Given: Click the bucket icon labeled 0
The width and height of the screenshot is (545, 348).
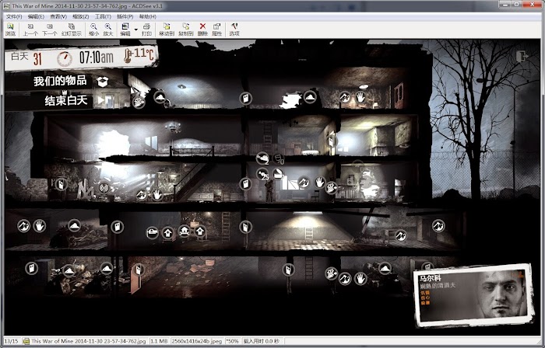Looking at the screenshot, I should point(278,159).
